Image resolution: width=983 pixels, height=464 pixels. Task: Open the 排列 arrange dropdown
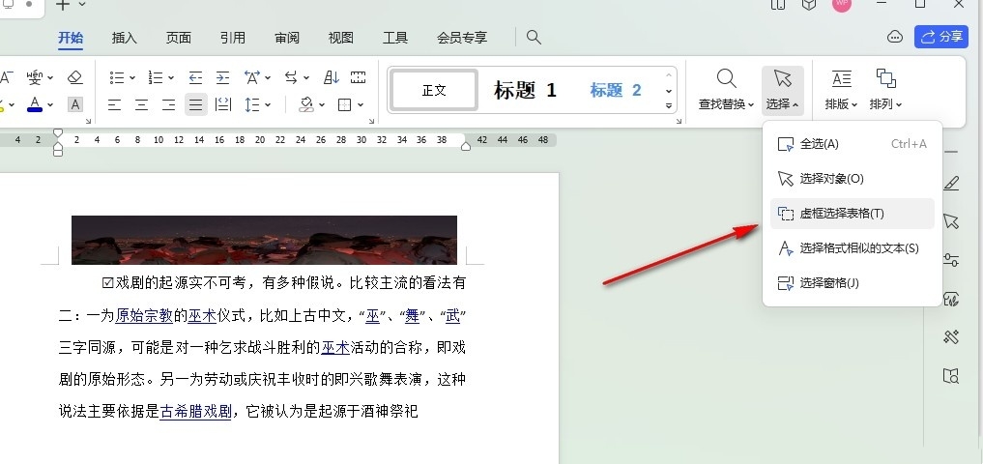tap(885, 90)
